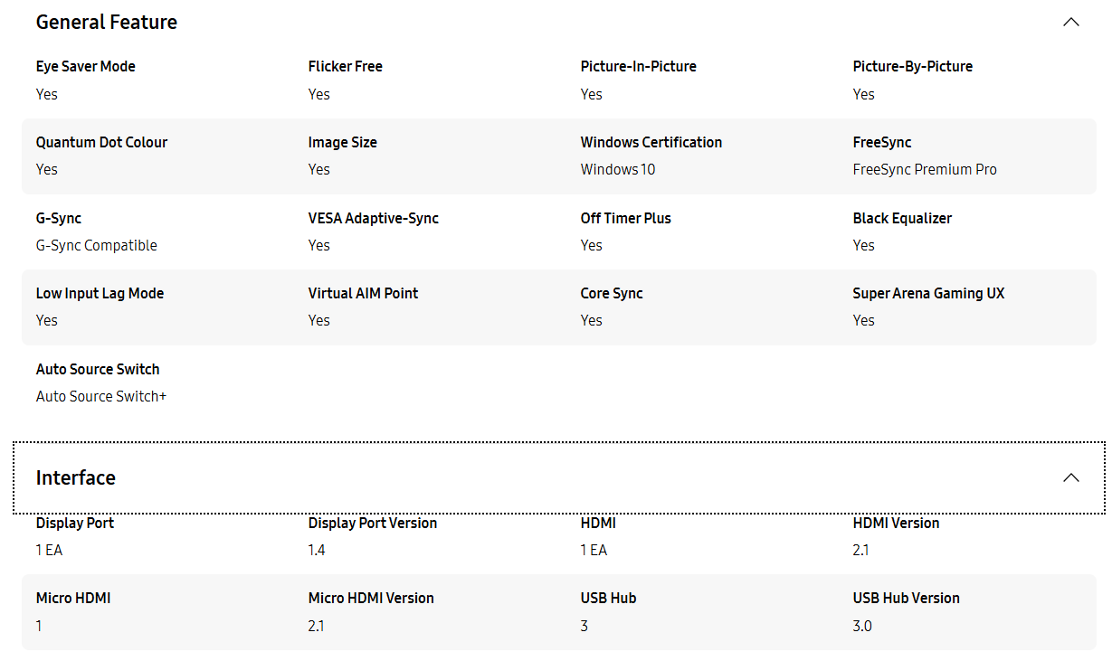Click the G-Sync Compatible value
1112x661 pixels.
(96, 245)
